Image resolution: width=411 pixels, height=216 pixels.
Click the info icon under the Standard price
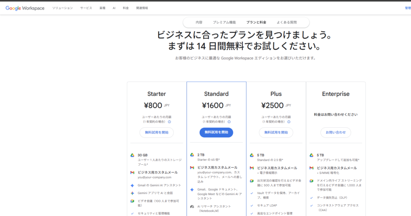click(x=229, y=122)
